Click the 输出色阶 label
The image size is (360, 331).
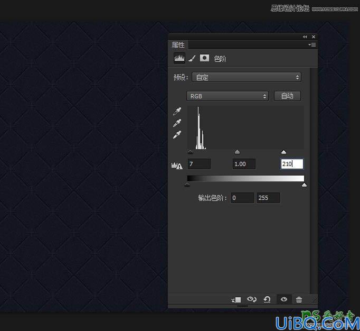212,198
